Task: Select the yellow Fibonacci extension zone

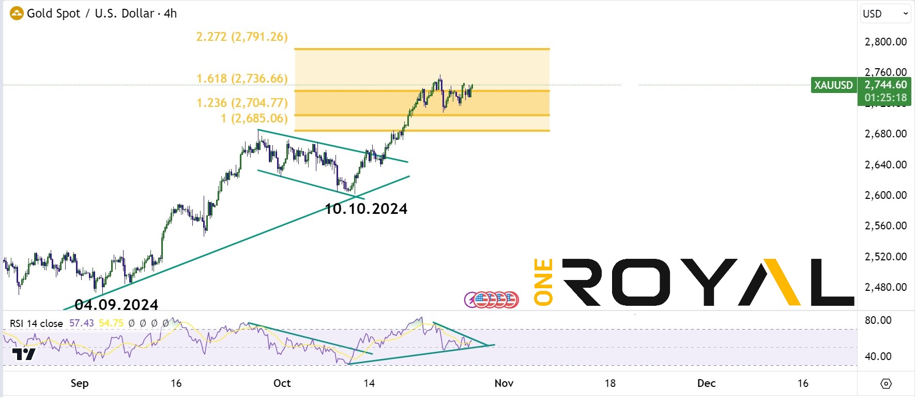Action: (x=422, y=90)
